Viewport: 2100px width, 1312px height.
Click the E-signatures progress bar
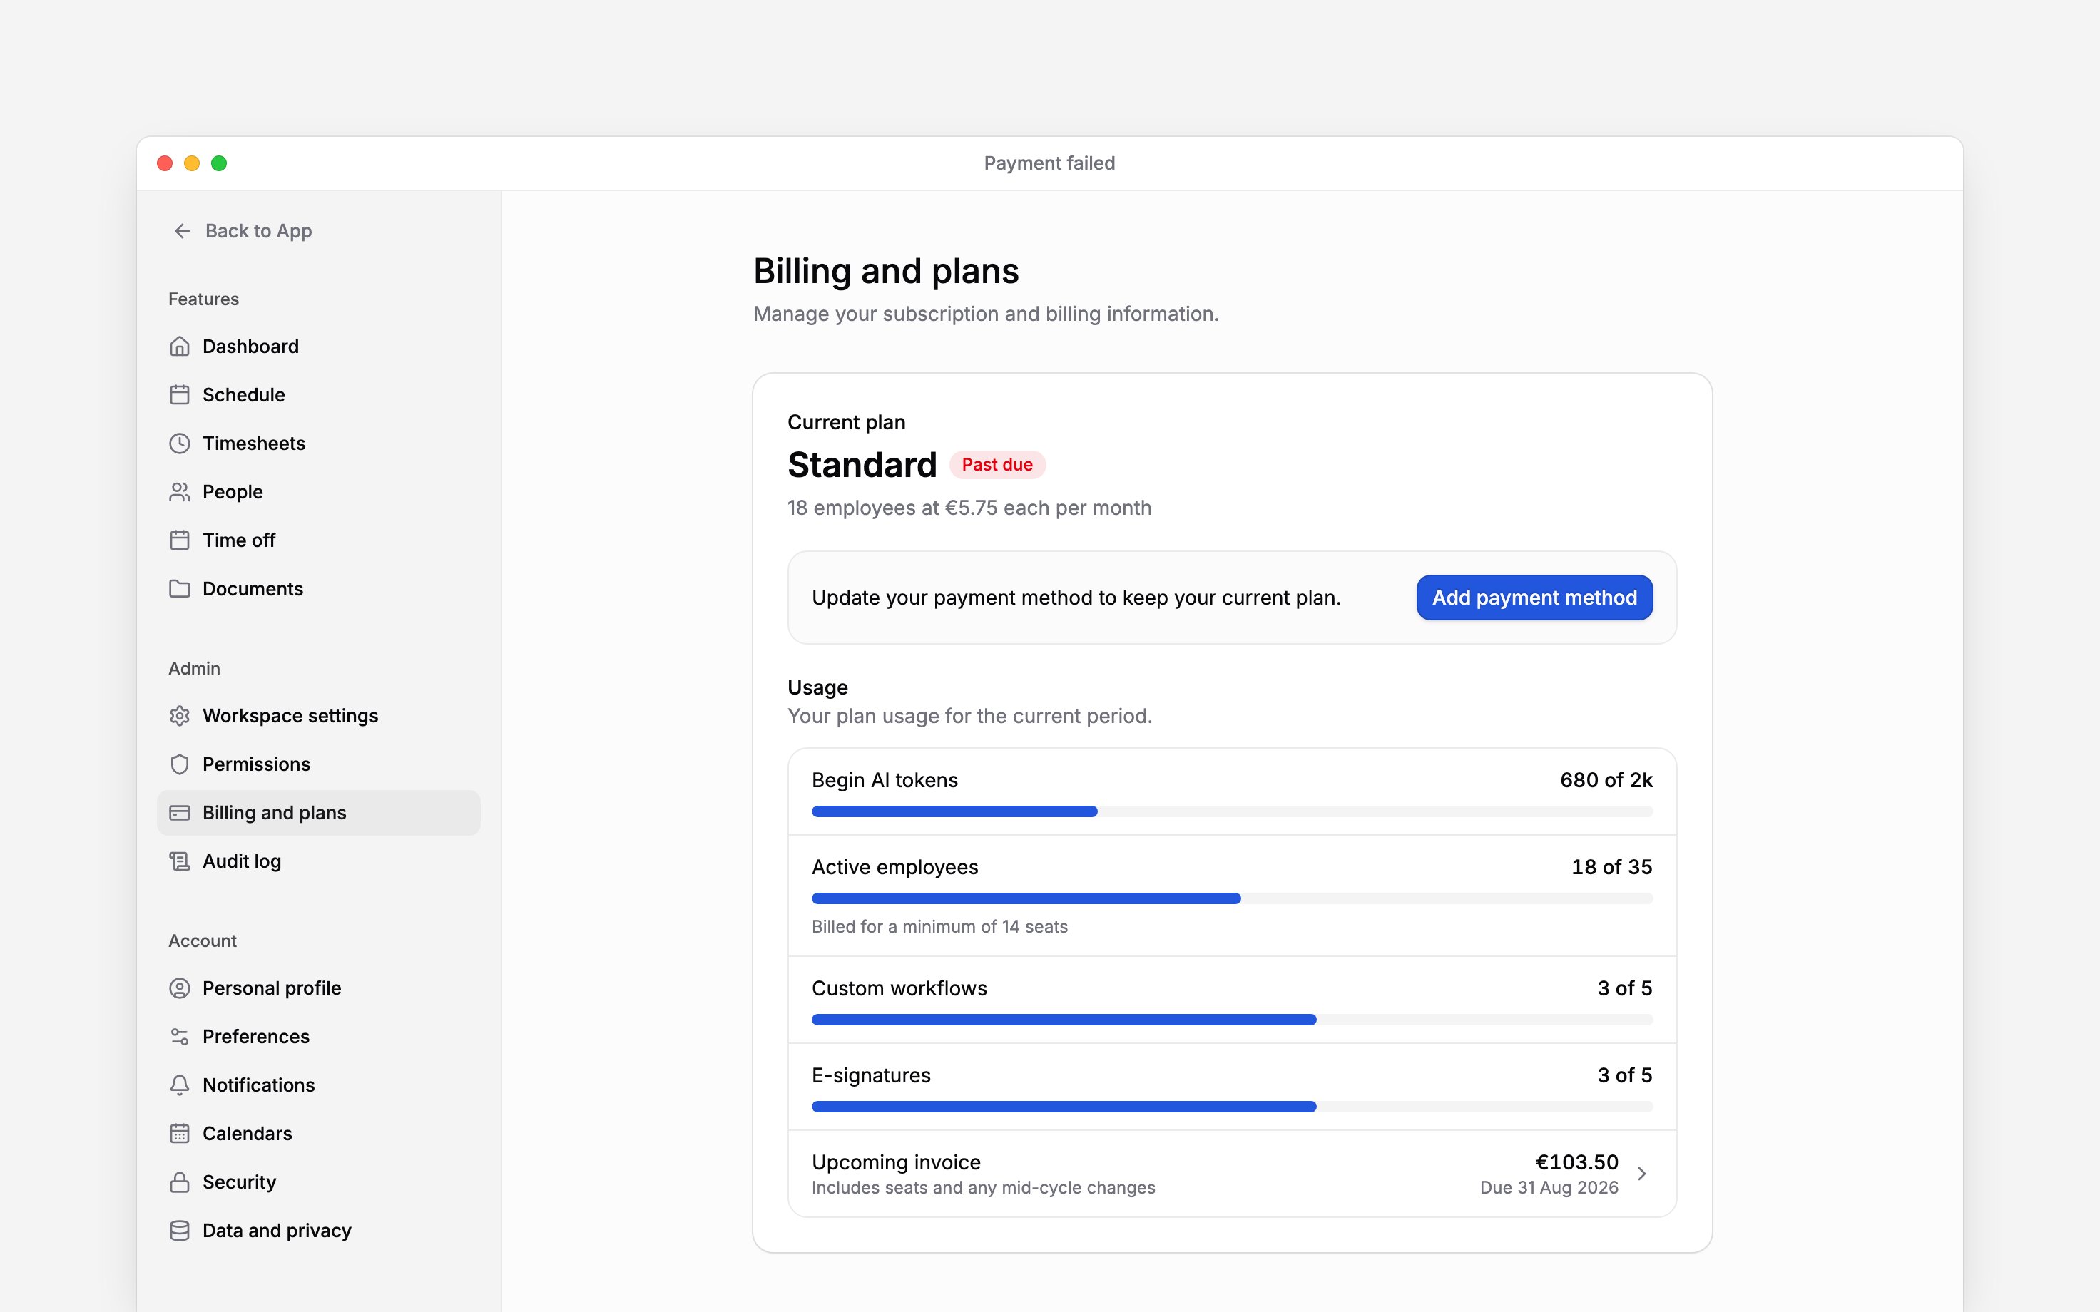click(x=1232, y=1107)
